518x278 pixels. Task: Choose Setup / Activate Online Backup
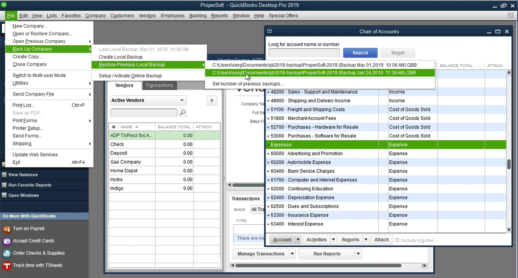[130, 76]
